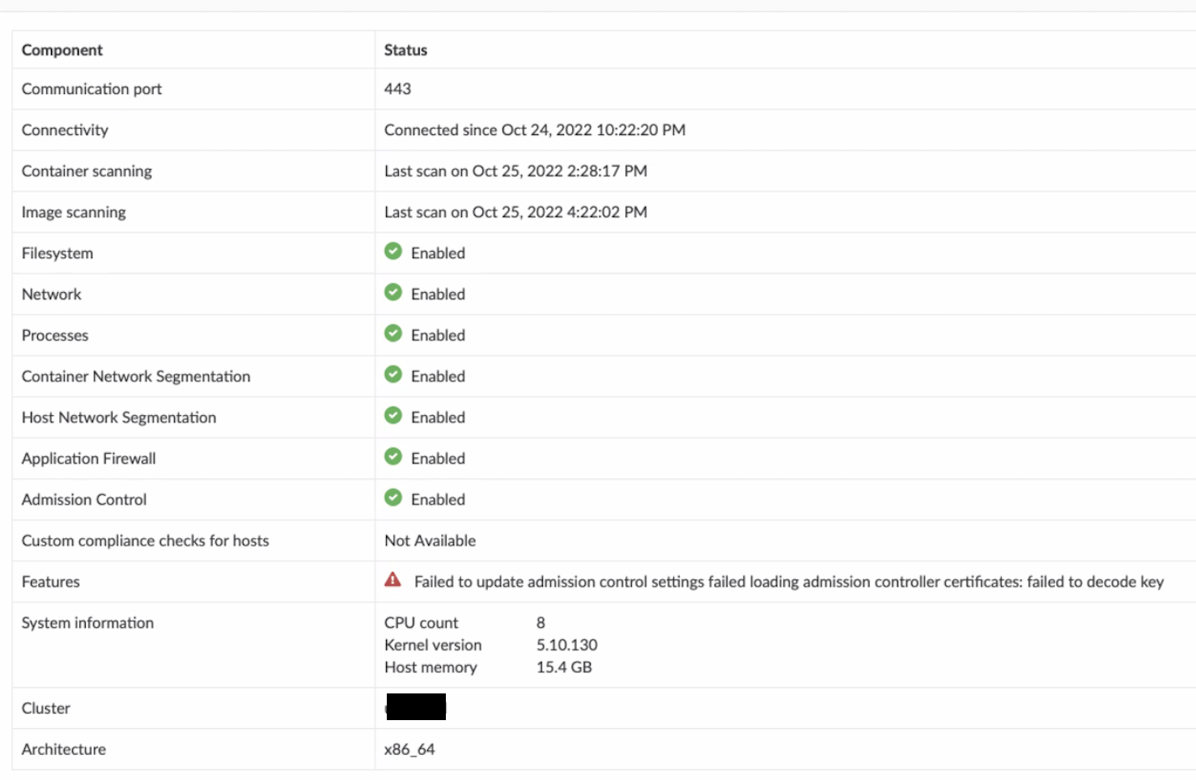Click the Host memory 15.4 GB value
This screenshot has height=780, width=1196.
tap(564, 668)
